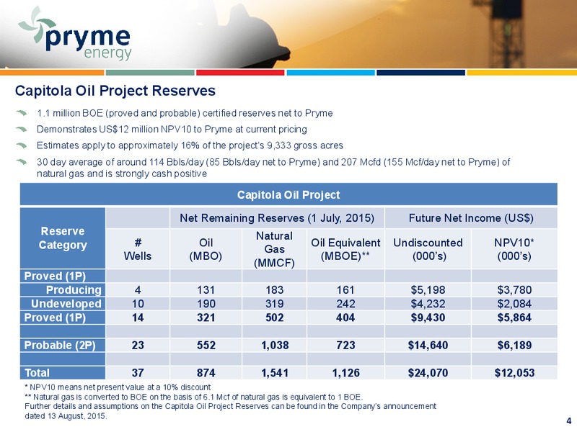The image size is (577, 432).
Task: Select the bullet mentioning 9,333 gross acres
Action: (x=190, y=145)
